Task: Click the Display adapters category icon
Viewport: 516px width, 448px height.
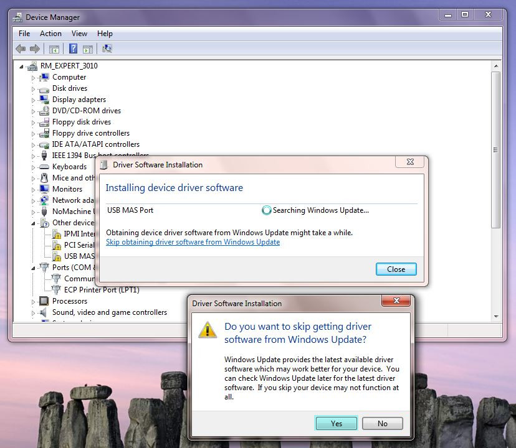Action: pyautogui.click(x=44, y=100)
